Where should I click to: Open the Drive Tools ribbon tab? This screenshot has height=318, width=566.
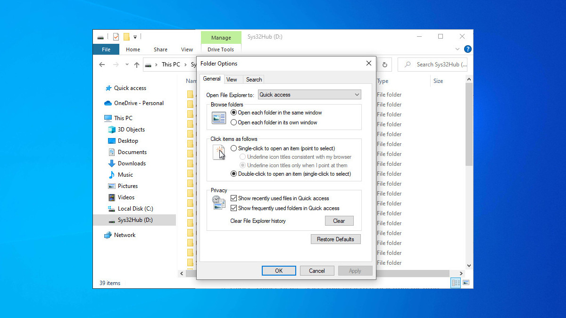(x=221, y=49)
